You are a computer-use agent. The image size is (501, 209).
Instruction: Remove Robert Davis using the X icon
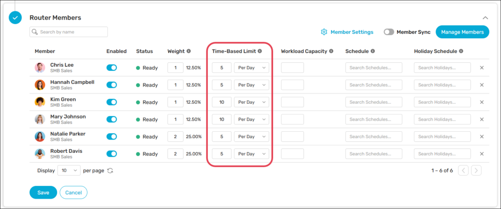click(x=481, y=154)
